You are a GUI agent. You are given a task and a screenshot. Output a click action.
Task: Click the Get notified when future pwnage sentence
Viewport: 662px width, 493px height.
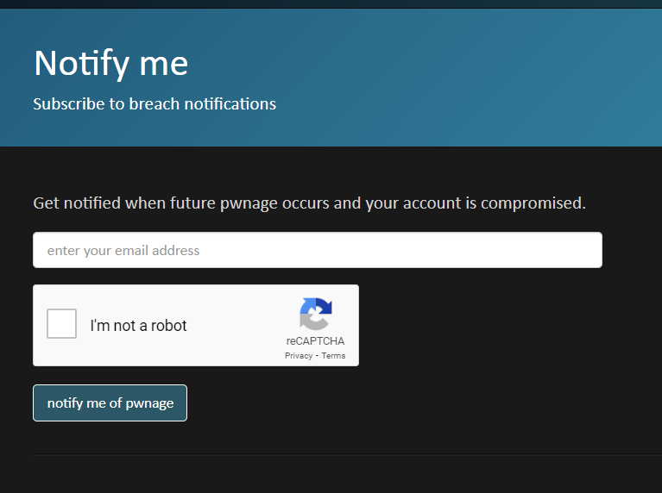click(310, 203)
